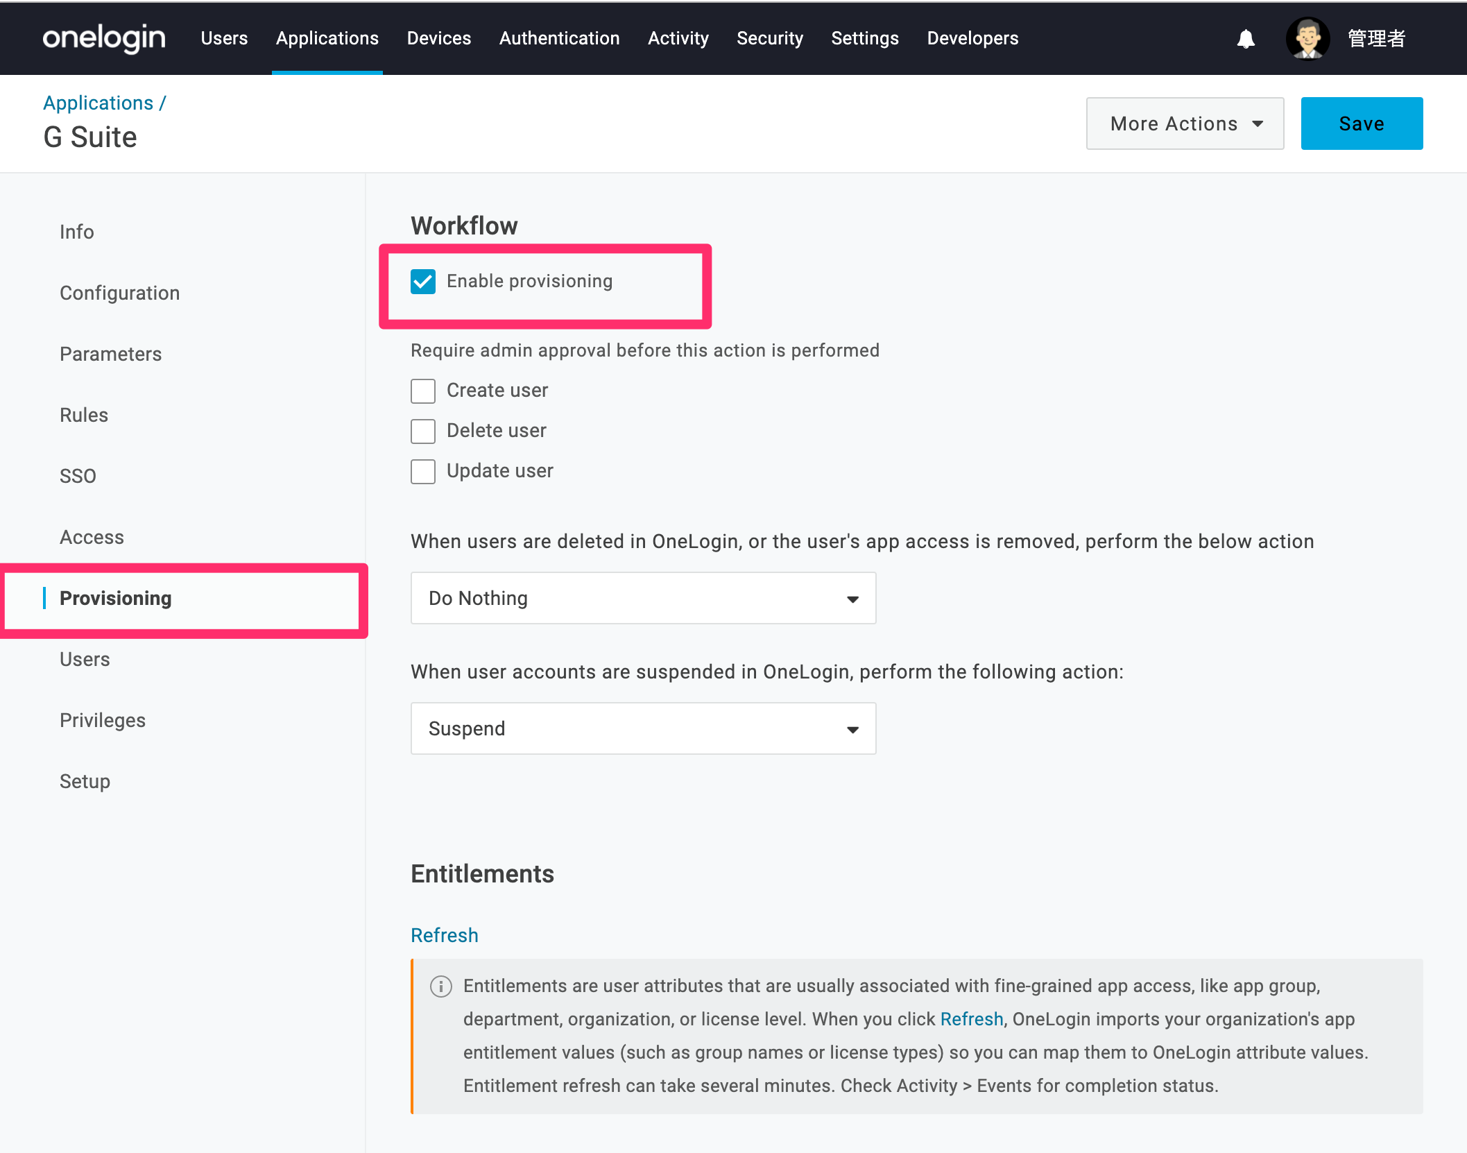
Task: Click the Refresh link under Entitlements
Action: pos(445,935)
